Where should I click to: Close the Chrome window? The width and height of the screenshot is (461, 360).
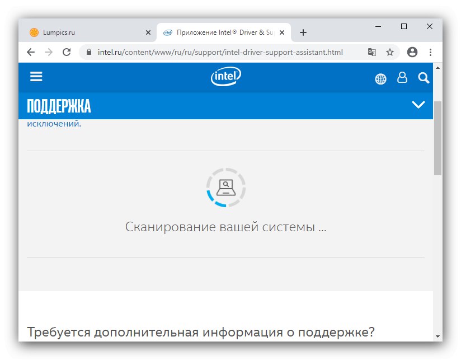pos(430,26)
